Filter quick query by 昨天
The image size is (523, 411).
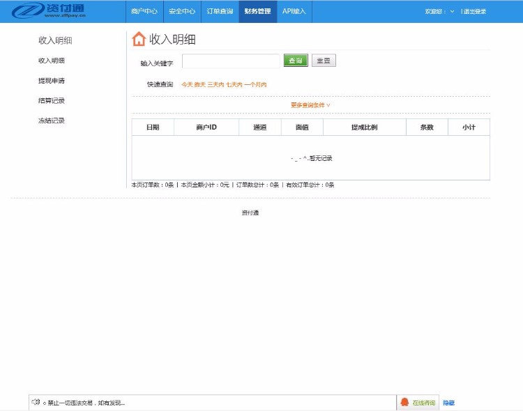(x=200, y=85)
